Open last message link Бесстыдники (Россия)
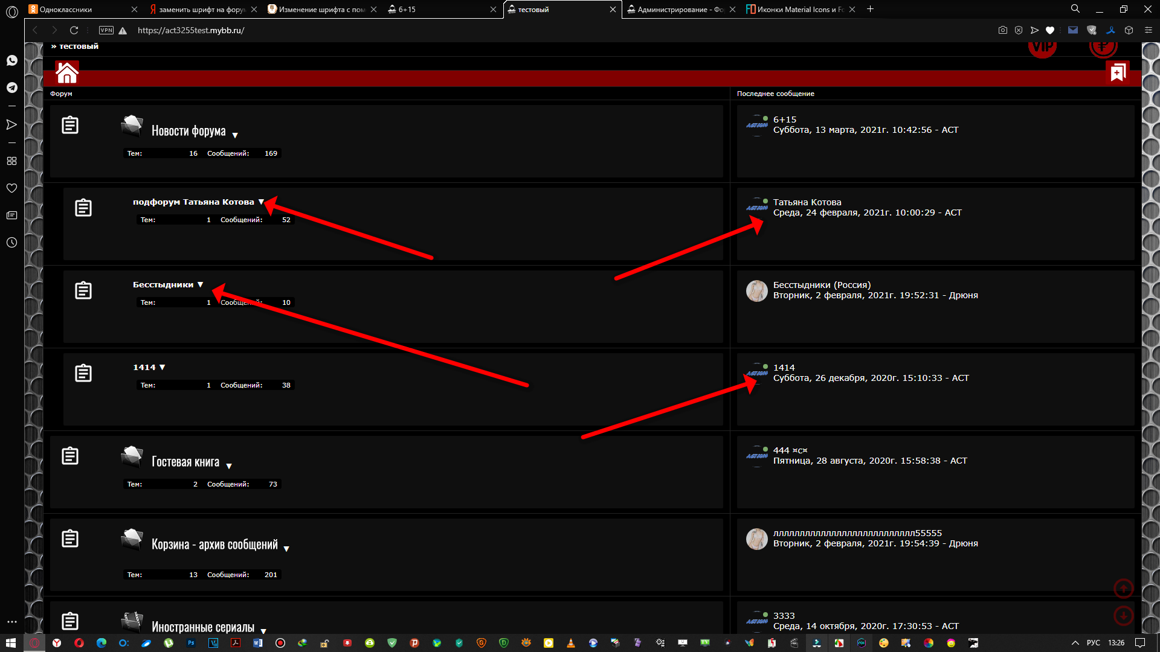The width and height of the screenshot is (1160, 652). coord(822,285)
